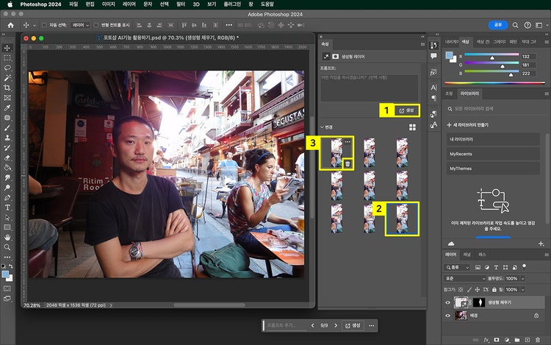Screen dimensions: 551x345
Task: Click 새 라이브러리 만들기 link
Action: [x=470, y=124]
